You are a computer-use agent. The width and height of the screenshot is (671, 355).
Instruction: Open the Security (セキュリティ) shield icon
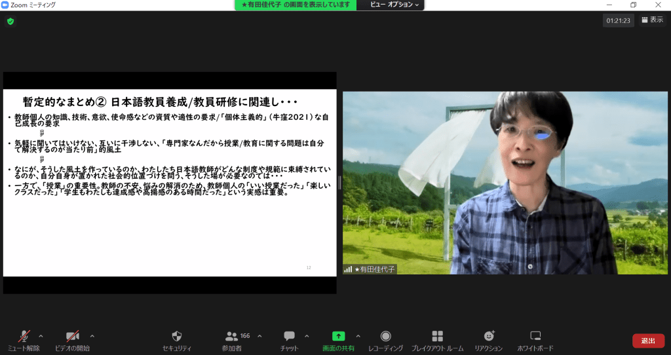(176, 337)
